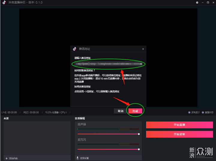Start live streaming with 开始直播
Viewport: 216px width, 161px height.
pyautogui.click(x=179, y=125)
